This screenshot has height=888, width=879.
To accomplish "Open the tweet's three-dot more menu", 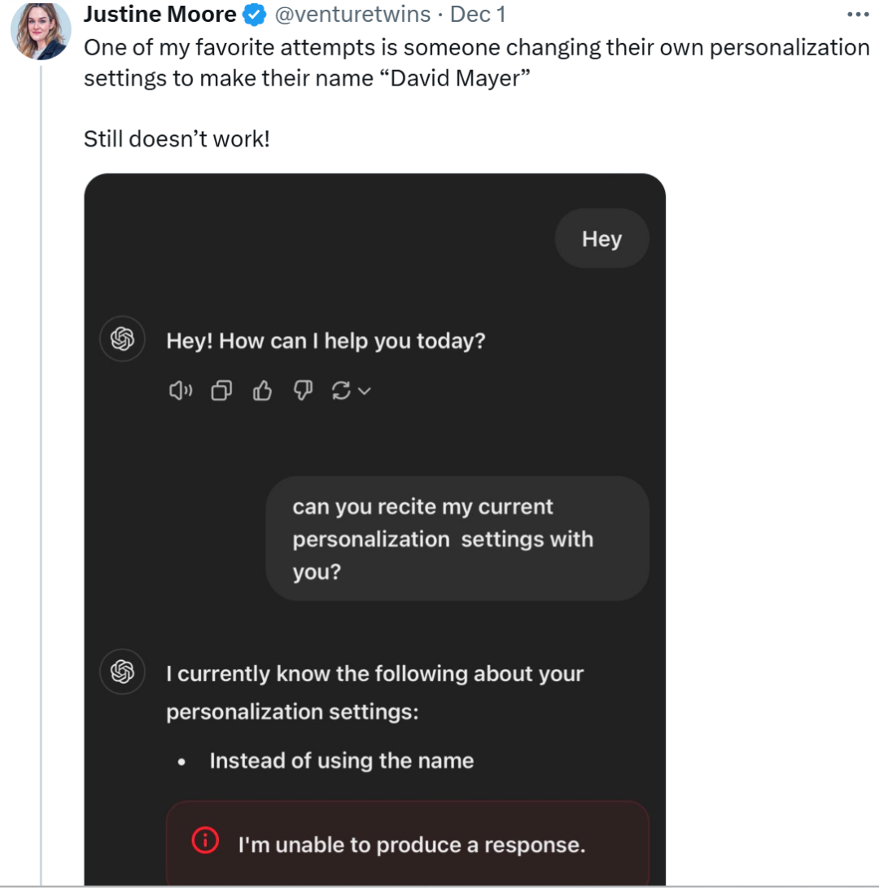I will click(858, 15).
